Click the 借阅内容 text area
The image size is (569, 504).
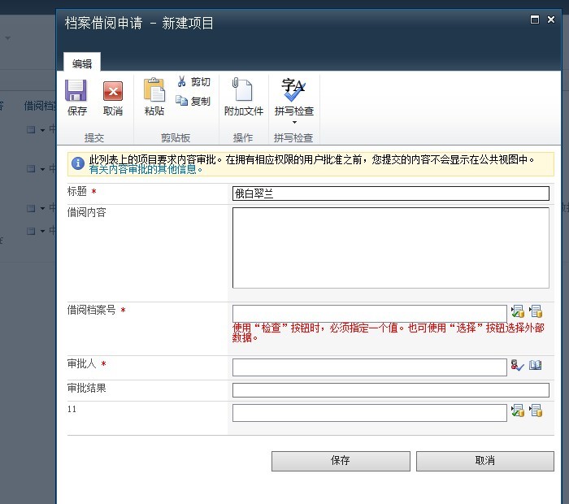pyautogui.click(x=390, y=248)
